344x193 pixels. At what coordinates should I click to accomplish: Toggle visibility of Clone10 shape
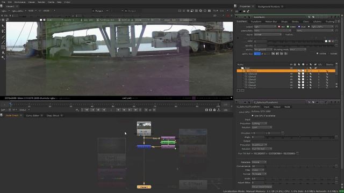tap(291, 74)
